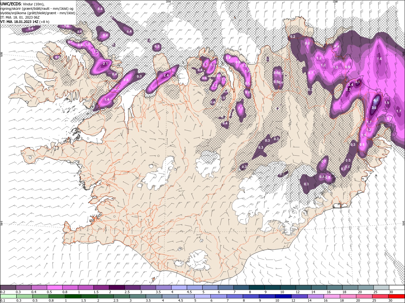The image size is (405, 303).
Task: Click the 2.1 precipitation value on the map
Action: click(x=105, y=63)
